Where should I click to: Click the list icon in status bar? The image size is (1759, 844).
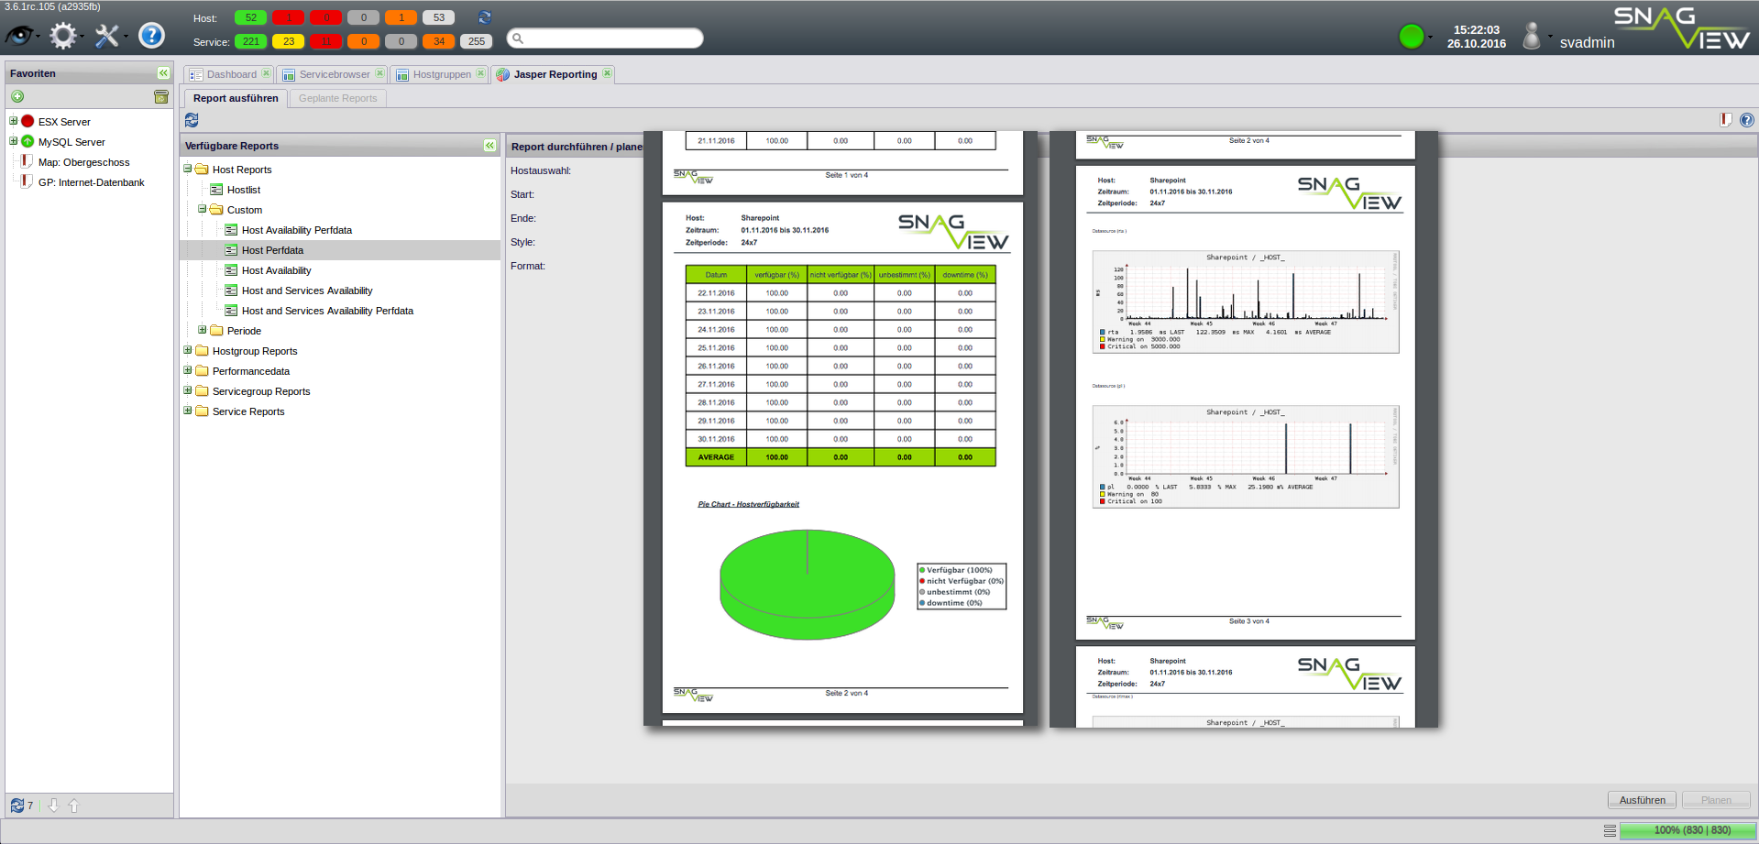click(1610, 830)
